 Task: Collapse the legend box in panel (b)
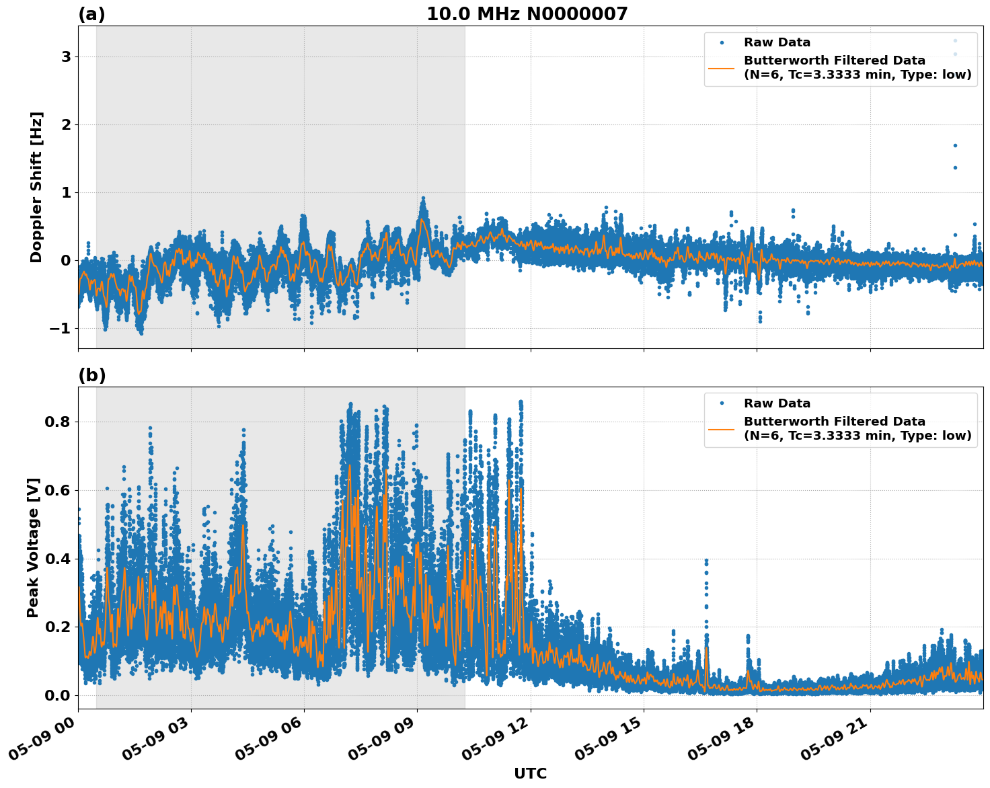(x=839, y=419)
